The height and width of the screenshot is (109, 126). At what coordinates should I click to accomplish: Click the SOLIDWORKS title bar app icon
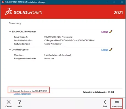click(3, 2)
